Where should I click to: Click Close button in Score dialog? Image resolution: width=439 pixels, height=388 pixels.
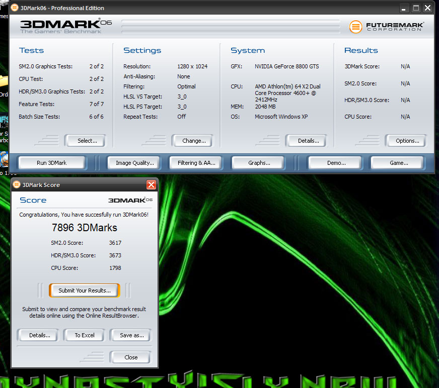(x=131, y=357)
